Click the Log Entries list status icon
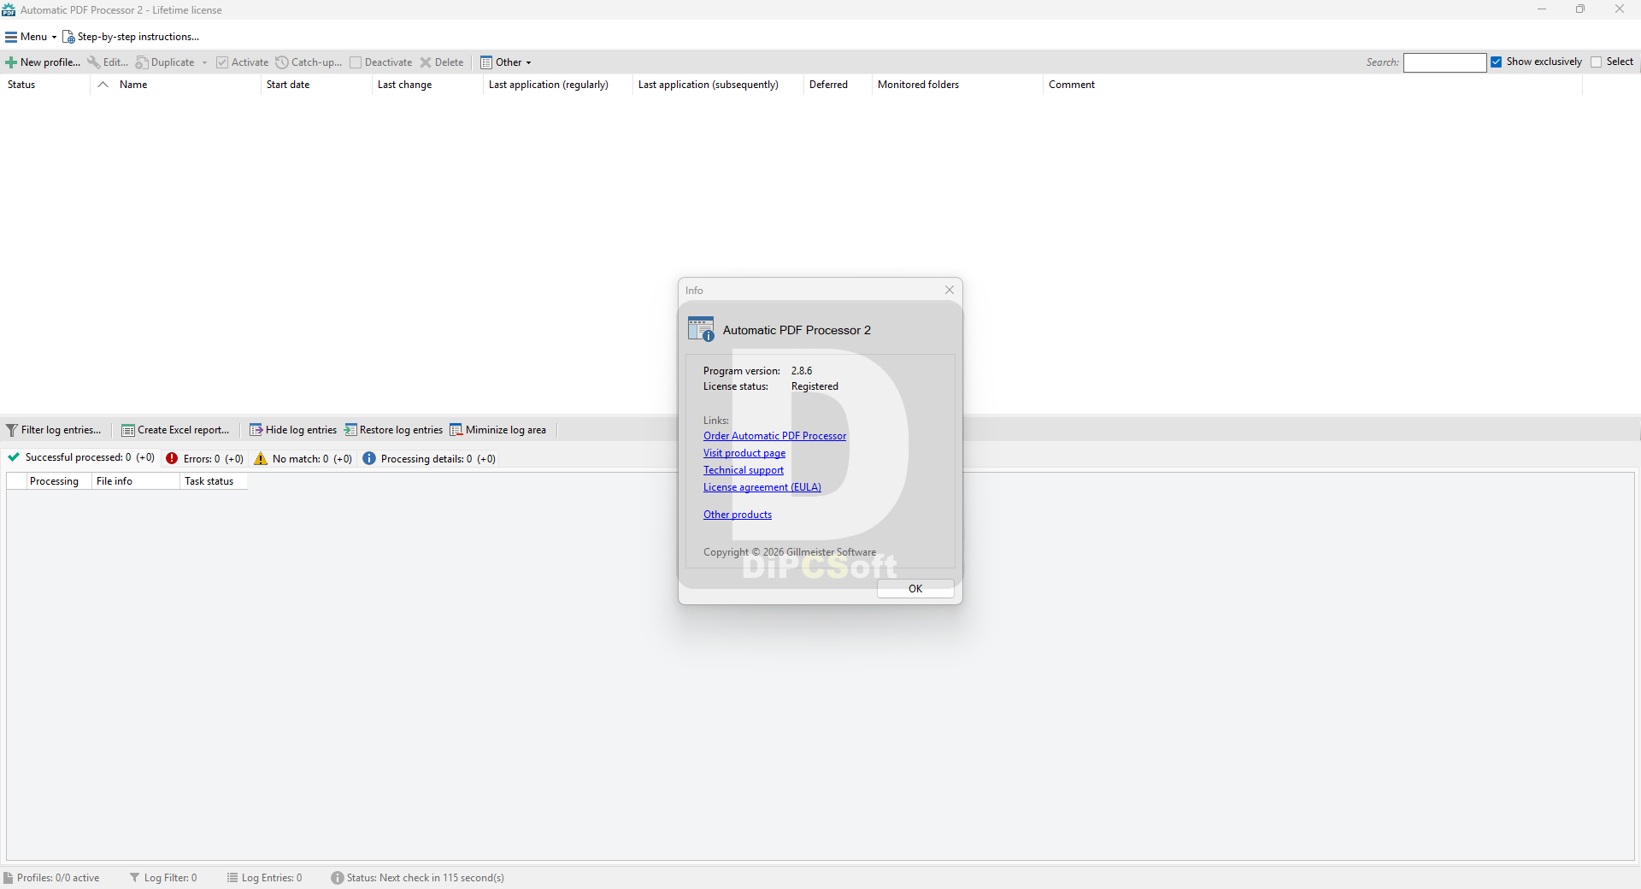This screenshot has width=1641, height=889. click(232, 878)
